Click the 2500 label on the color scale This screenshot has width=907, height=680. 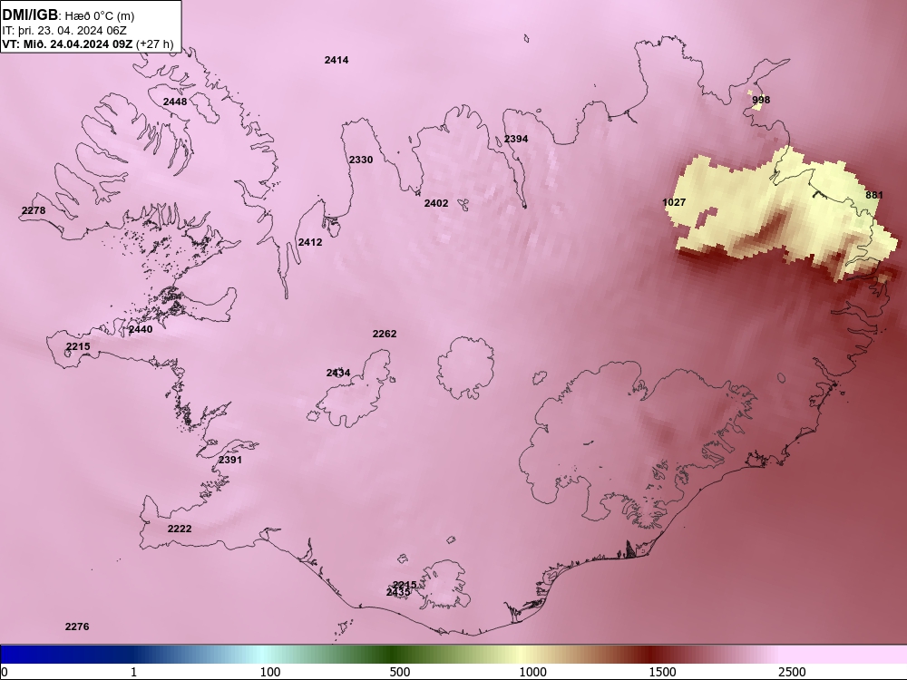(791, 672)
